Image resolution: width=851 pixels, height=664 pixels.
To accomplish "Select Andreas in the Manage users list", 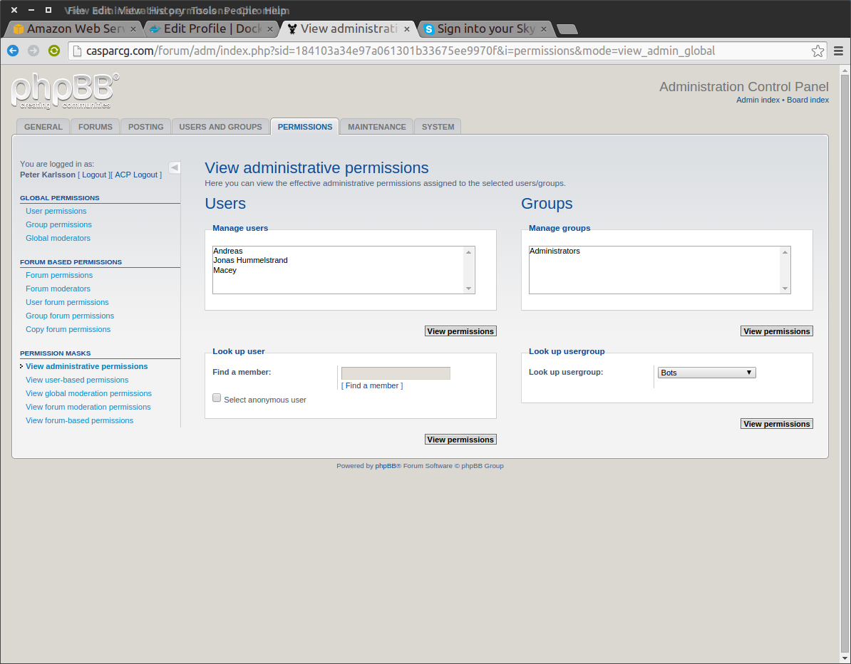I will click(x=338, y=251).
